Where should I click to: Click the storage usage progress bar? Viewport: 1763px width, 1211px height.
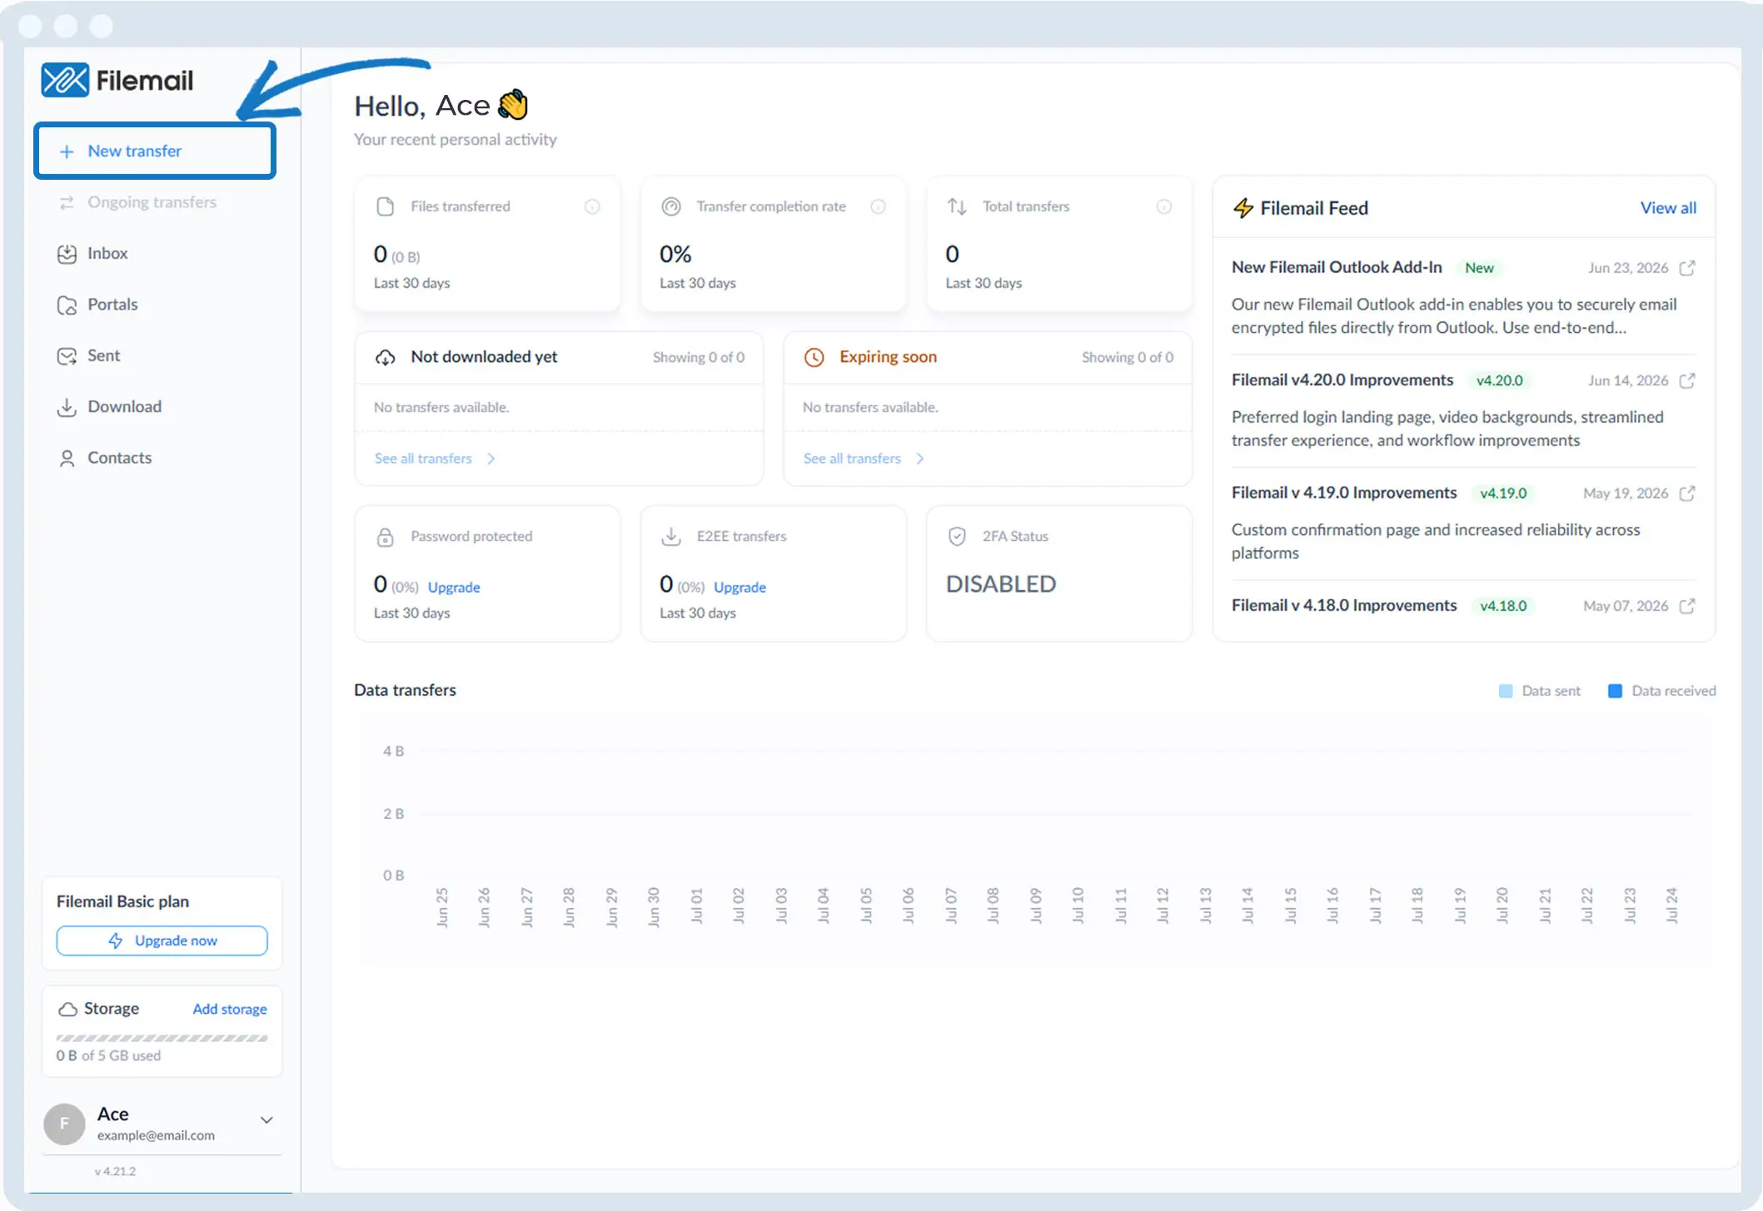pos(162,1038)
